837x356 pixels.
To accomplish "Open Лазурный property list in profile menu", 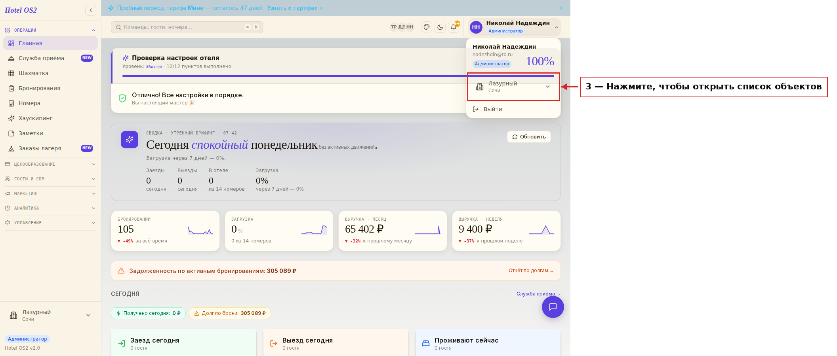I will tap(513, 87).
